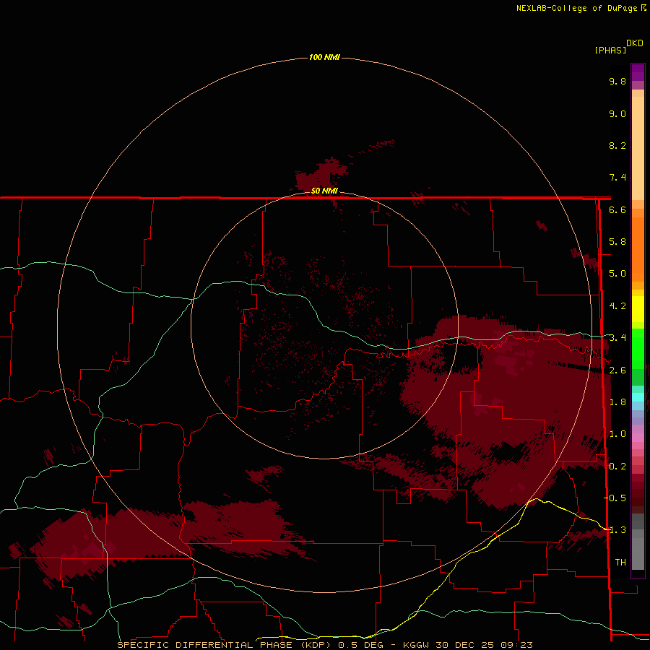Click the -1.3 legend value
650x650 pixels.
(615, 530)
